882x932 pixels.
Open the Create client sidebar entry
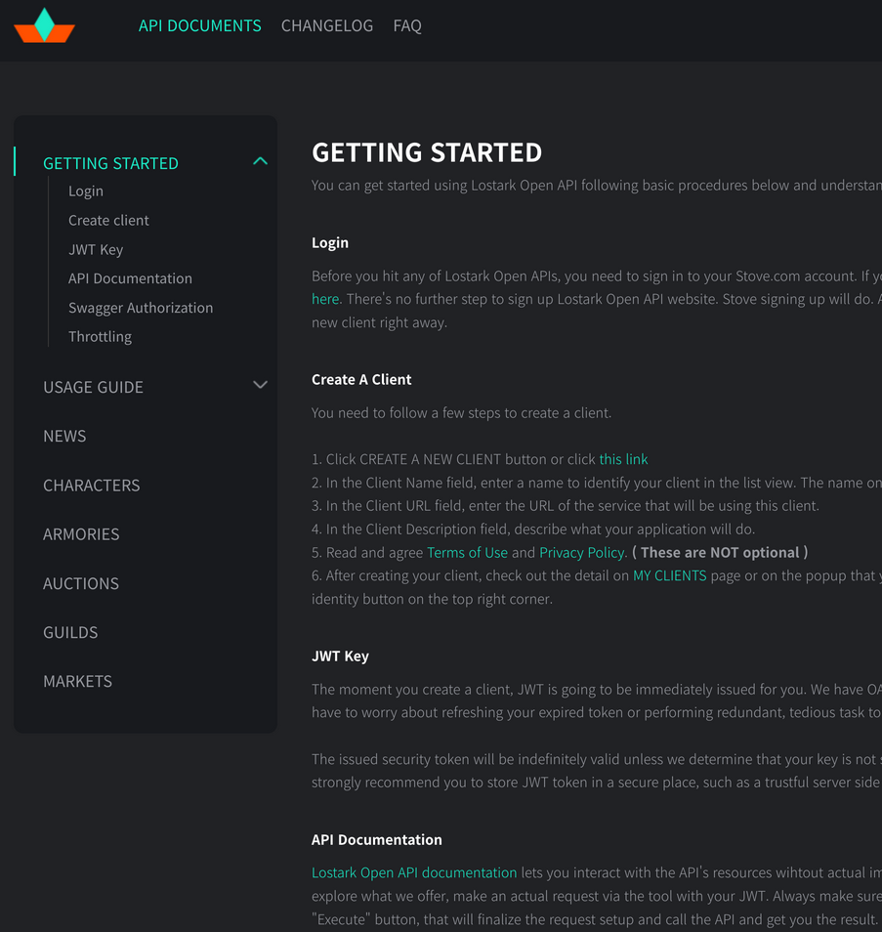108,221
